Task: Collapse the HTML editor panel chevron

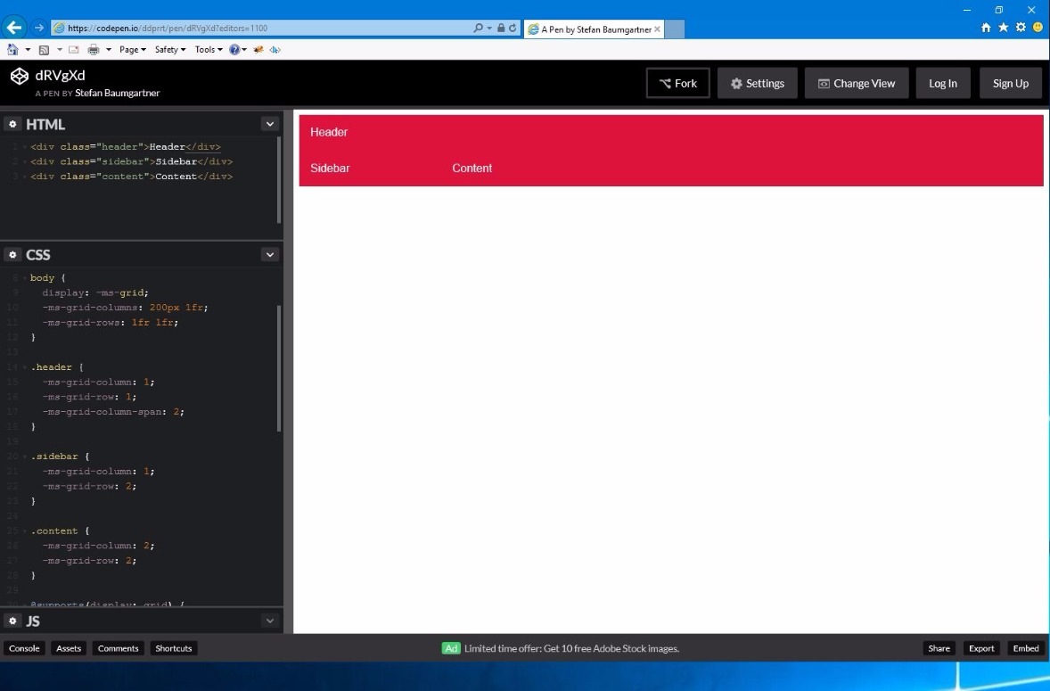Action: [x=269, y=123]
